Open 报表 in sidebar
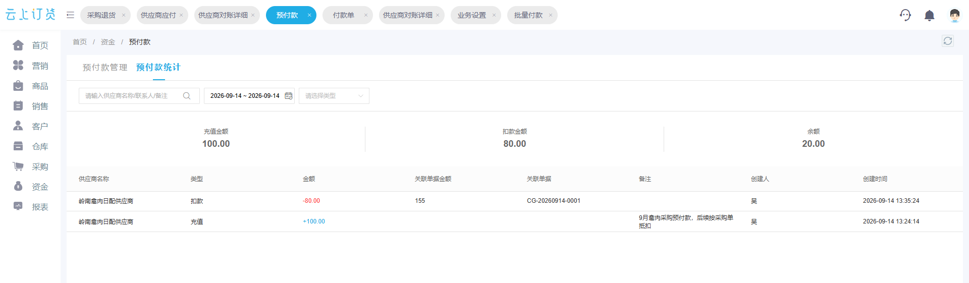The height and width of the screenshot is (283, 969). tap(31, 207)
